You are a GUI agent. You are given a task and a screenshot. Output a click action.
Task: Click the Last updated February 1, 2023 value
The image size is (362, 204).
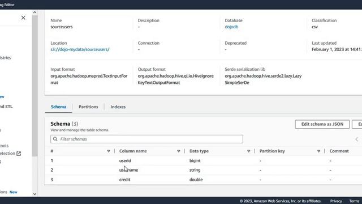pos(337,49)
